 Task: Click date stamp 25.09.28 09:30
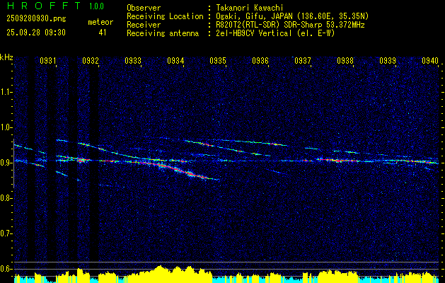[36, 33]
